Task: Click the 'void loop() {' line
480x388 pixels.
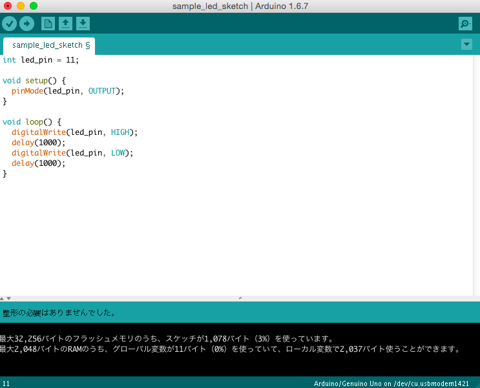Action: point(32,122)
